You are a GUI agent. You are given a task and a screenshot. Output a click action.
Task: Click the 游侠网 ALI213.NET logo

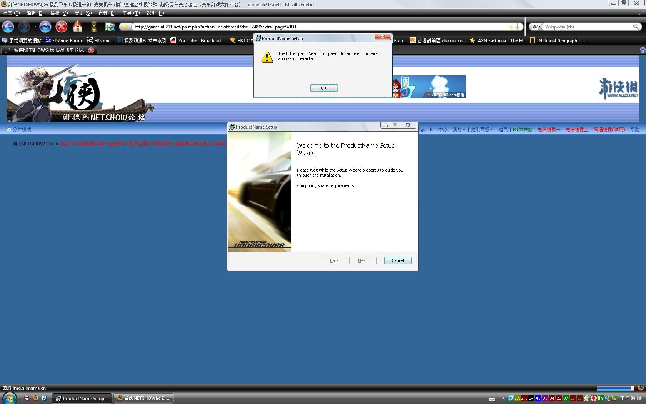(x=618, y=88)
